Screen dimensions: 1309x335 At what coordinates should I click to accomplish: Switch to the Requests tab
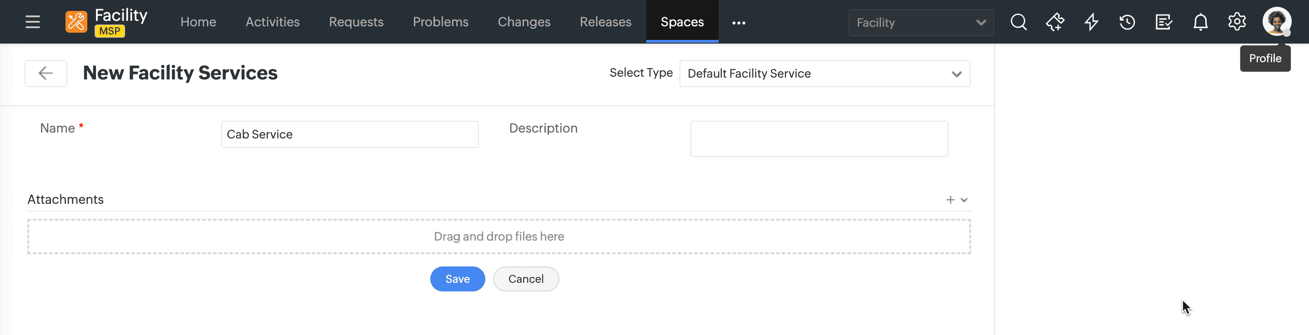[356, 22]
